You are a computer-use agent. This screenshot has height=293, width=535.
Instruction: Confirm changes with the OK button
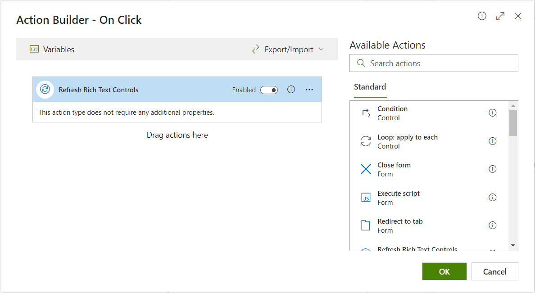tap(444, 271)
